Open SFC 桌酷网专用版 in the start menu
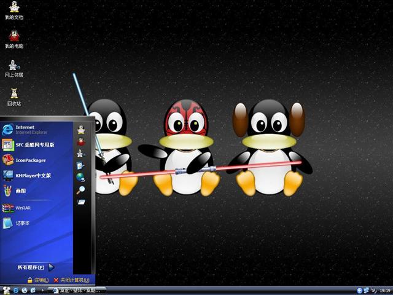This screenshot has height=295, width=393. (x=28, y=145)
